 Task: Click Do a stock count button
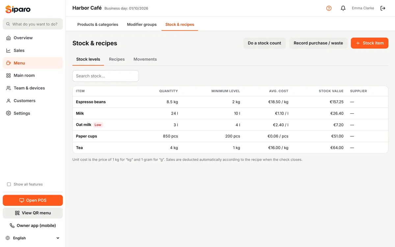coord(264,43)
